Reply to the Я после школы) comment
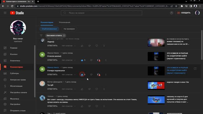203x114 pixels. pos(52,60)
